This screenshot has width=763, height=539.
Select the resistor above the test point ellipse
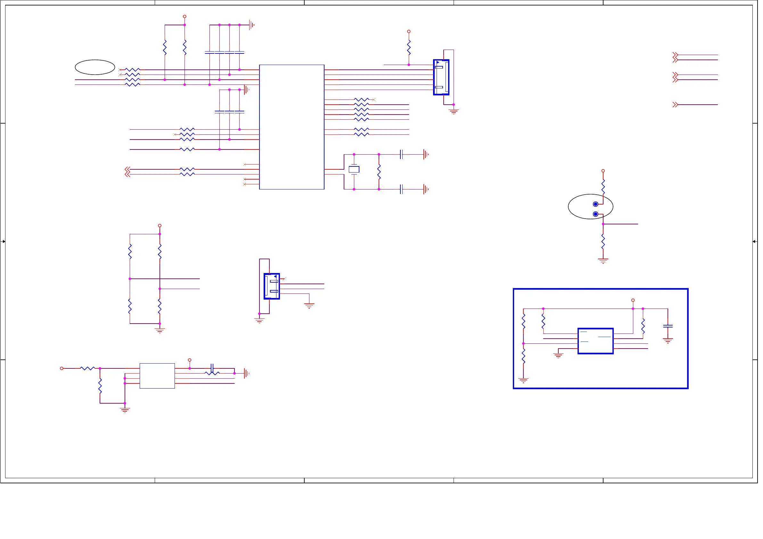603,187
